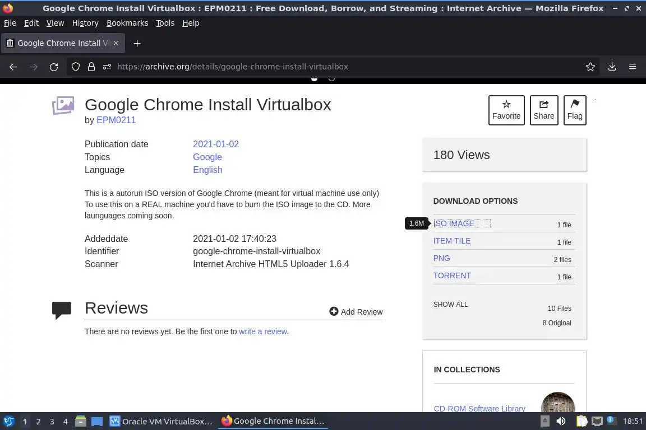Open the View menu

coord(55,23)
